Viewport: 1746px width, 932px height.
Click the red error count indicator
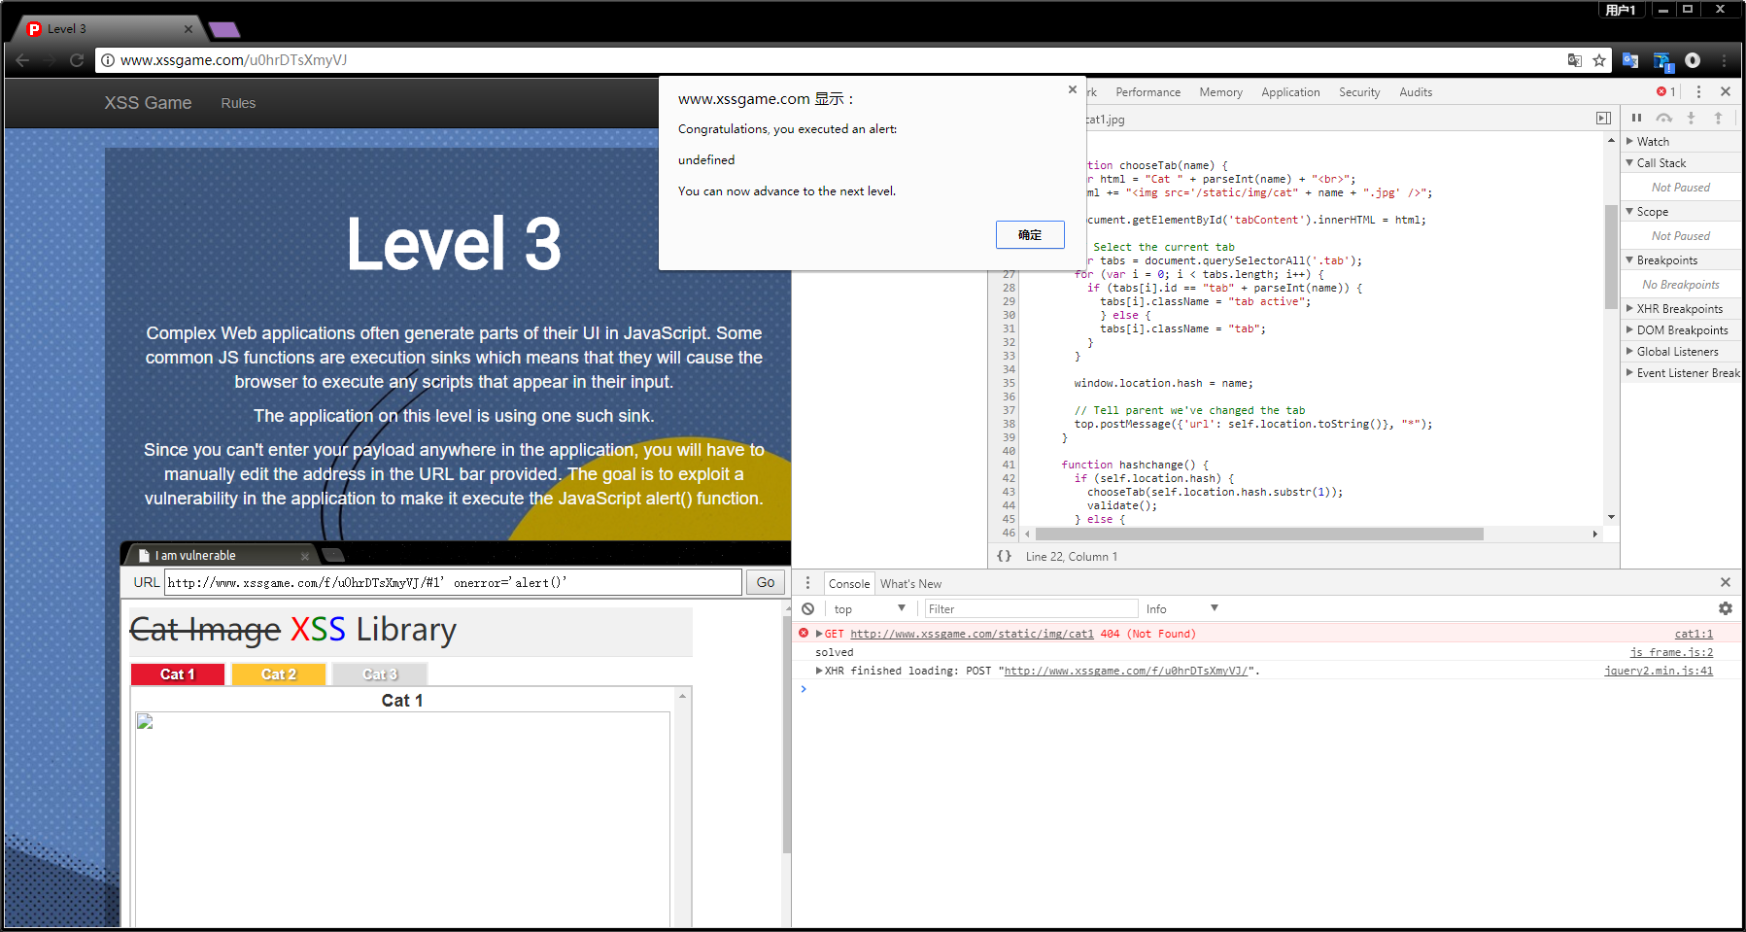tap(1665, 91)
